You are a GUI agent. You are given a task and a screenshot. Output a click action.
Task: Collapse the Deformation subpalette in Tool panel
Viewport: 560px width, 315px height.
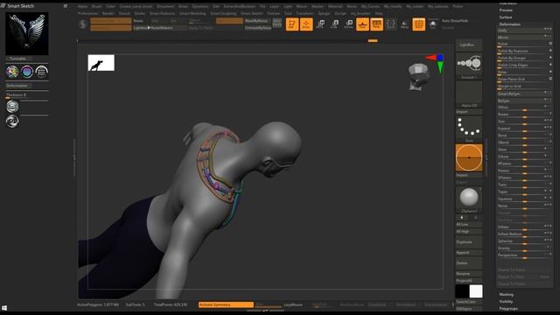coord(509,24)
